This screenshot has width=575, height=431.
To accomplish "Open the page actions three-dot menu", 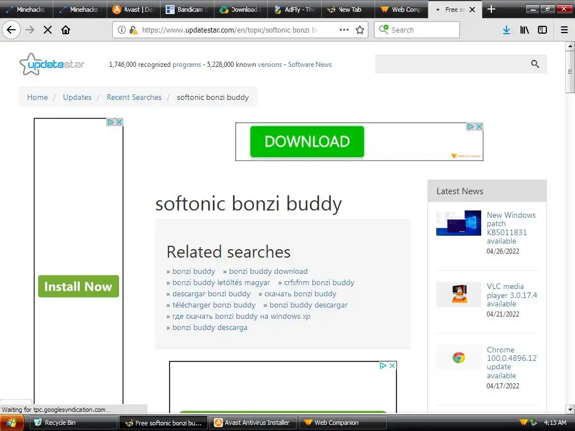I will (x=344, y=30).
